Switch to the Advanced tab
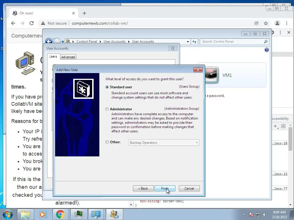This screenshot has height=220, width=294. coord(68,57)
